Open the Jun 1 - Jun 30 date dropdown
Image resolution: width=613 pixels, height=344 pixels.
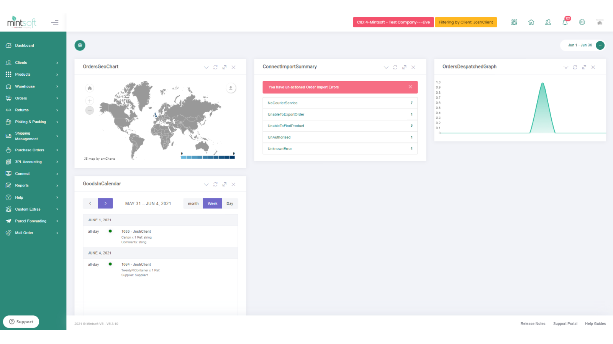pos(600,45)
